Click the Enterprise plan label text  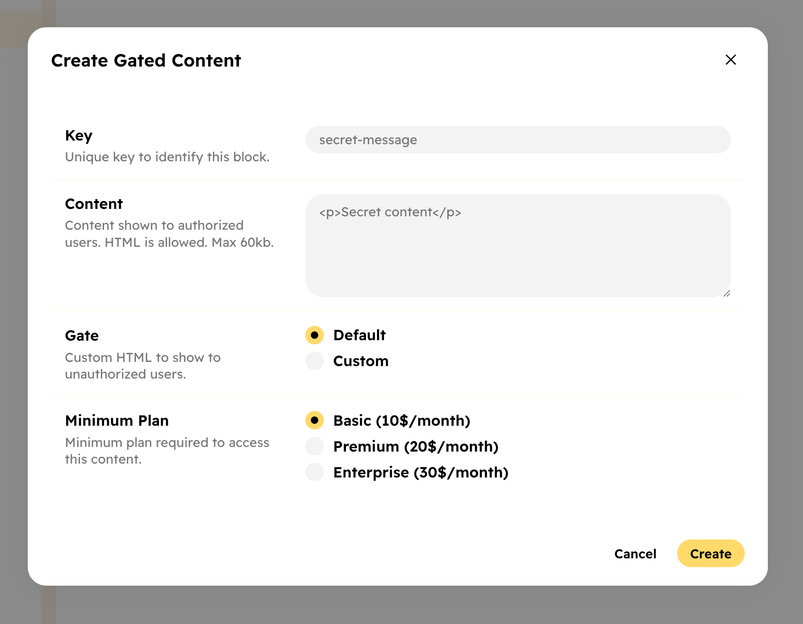click(420, 472)
